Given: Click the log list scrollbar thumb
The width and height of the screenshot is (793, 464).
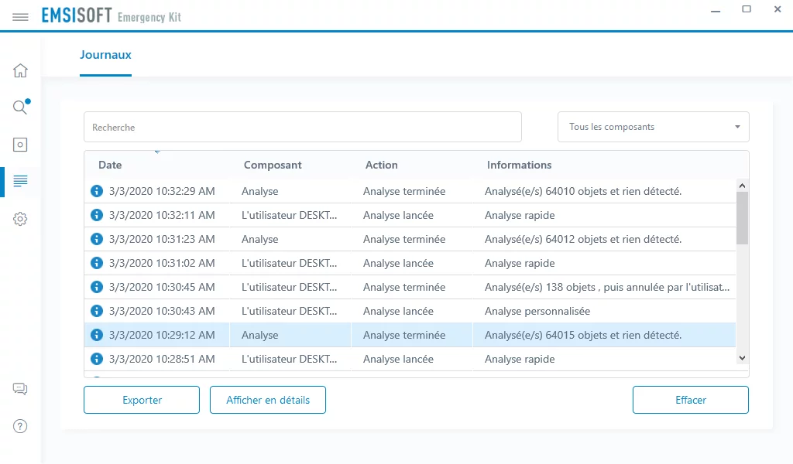Looking at the screenshot, I should click(x=742, y=218).
